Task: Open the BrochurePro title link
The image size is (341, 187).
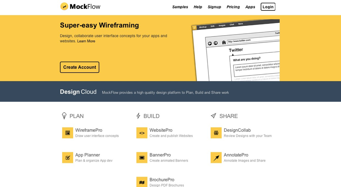Action: (x=162, y=179)
